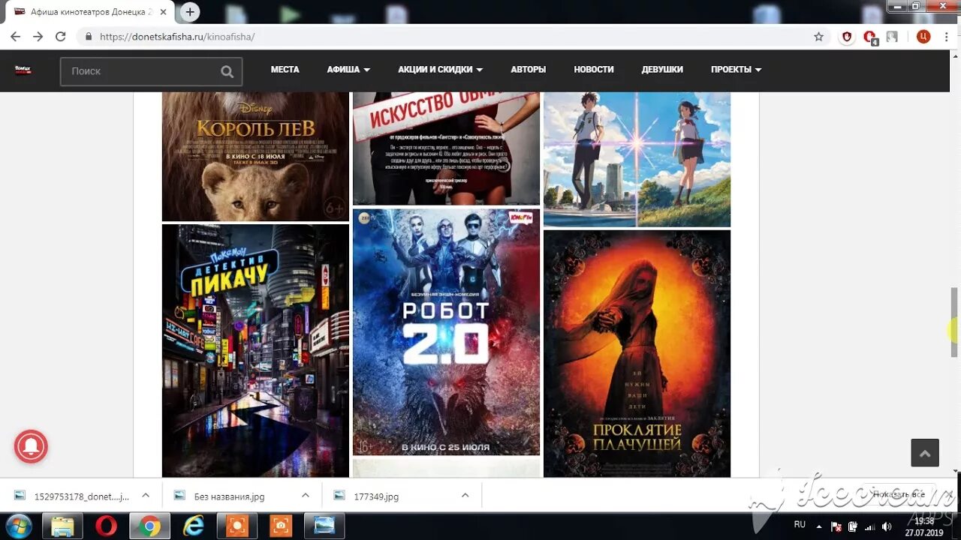Open the Проклятие плачущей movie poster
The image size is (961, 540).
pyautogui.click(x=637, y=353)
